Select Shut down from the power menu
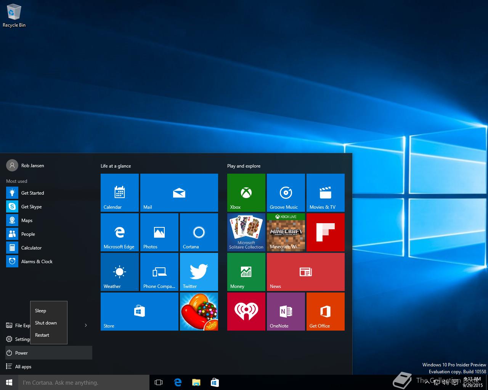Image resolution: width=488 pixels, height=390 pixels. (x=46, y=323)
